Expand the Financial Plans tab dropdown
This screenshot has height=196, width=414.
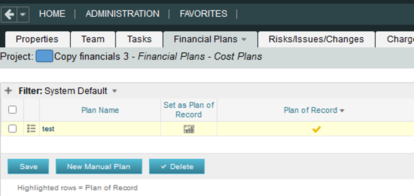coord(244,40)
